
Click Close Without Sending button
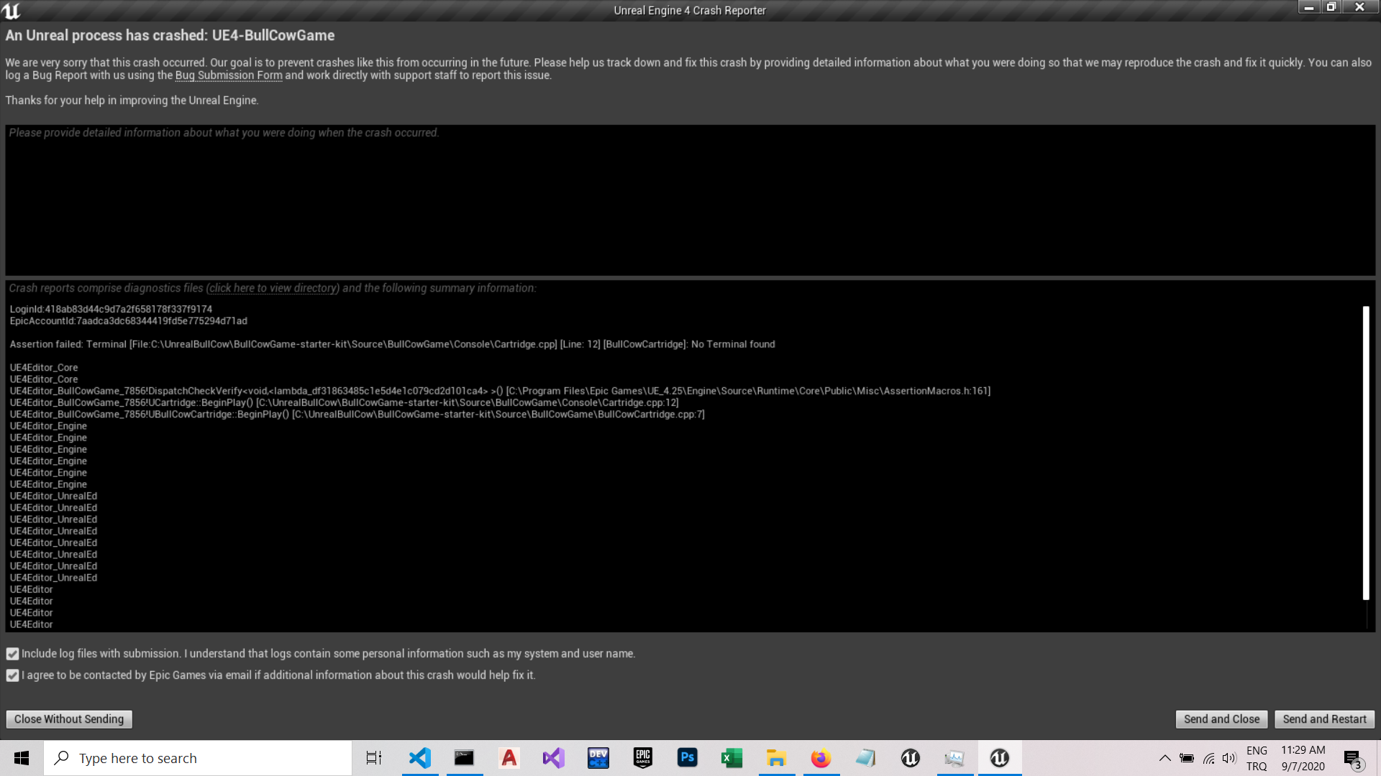[69, 719]
